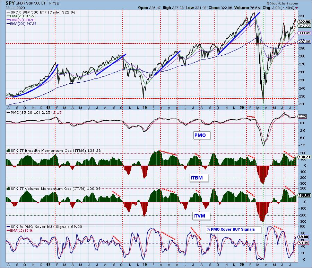
Task: Click the SPY ticker symbol heading
Action: click(10, 3)
